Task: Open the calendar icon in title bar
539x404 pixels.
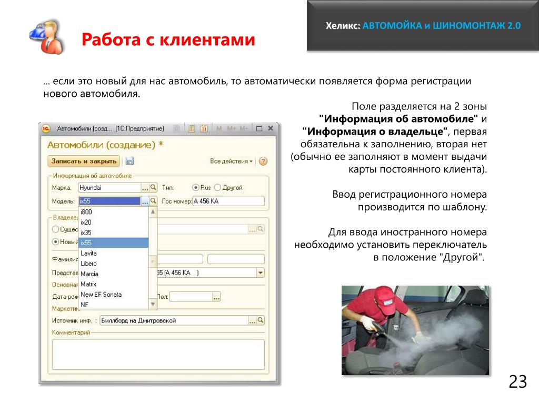Action: tap(204, 128)
